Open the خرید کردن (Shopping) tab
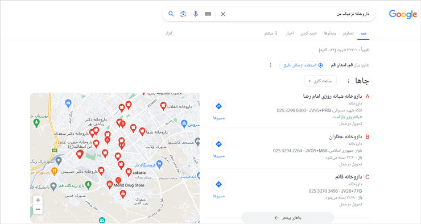The height and width of the screenshot is (224, 421). (x=308, y=34)
